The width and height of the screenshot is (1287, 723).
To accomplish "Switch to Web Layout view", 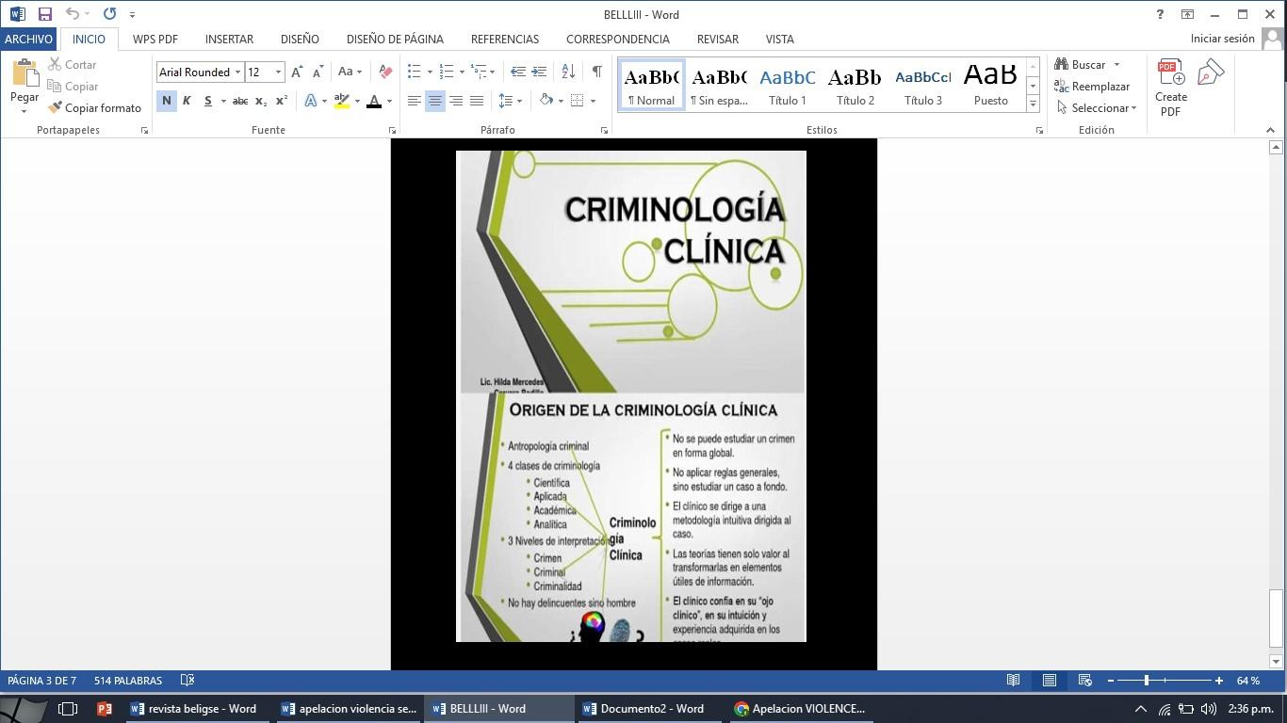I will pyautogui.click(x=1085, y=680).
